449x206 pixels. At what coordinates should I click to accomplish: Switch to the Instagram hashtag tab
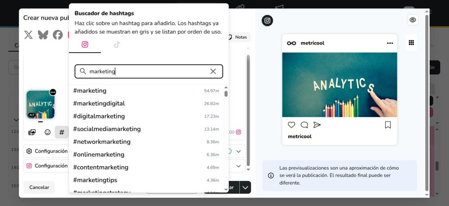85,44
